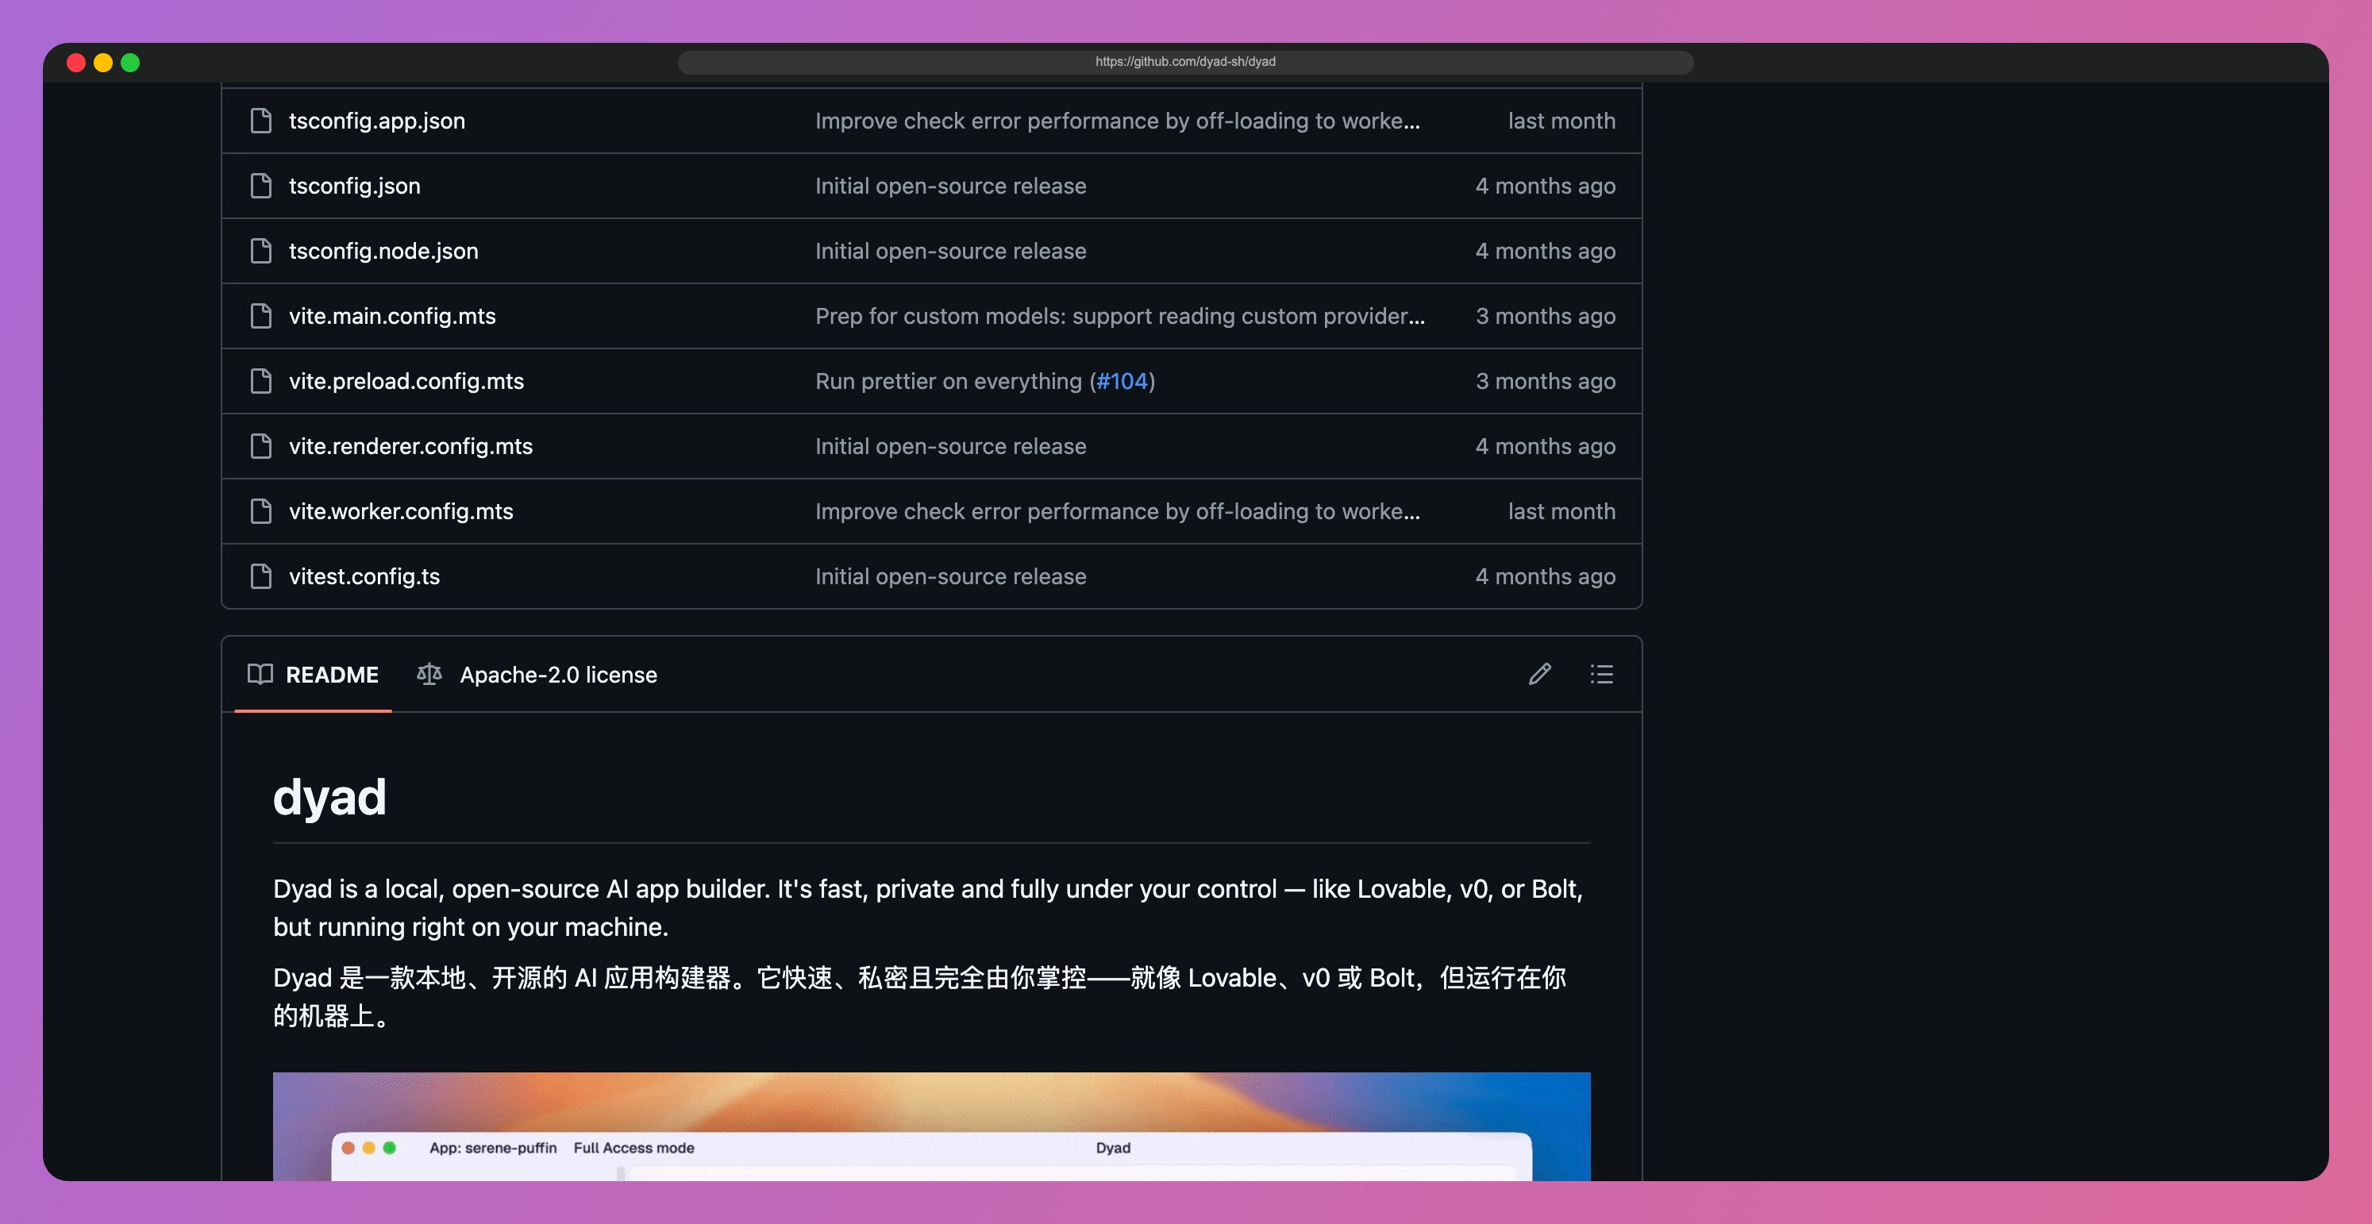Click the English Dyad description paragraph

point(928,907)
